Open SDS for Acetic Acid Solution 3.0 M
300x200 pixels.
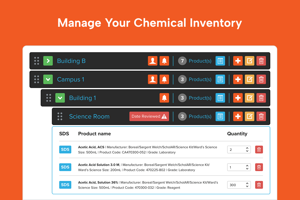[x=65, y=167]
